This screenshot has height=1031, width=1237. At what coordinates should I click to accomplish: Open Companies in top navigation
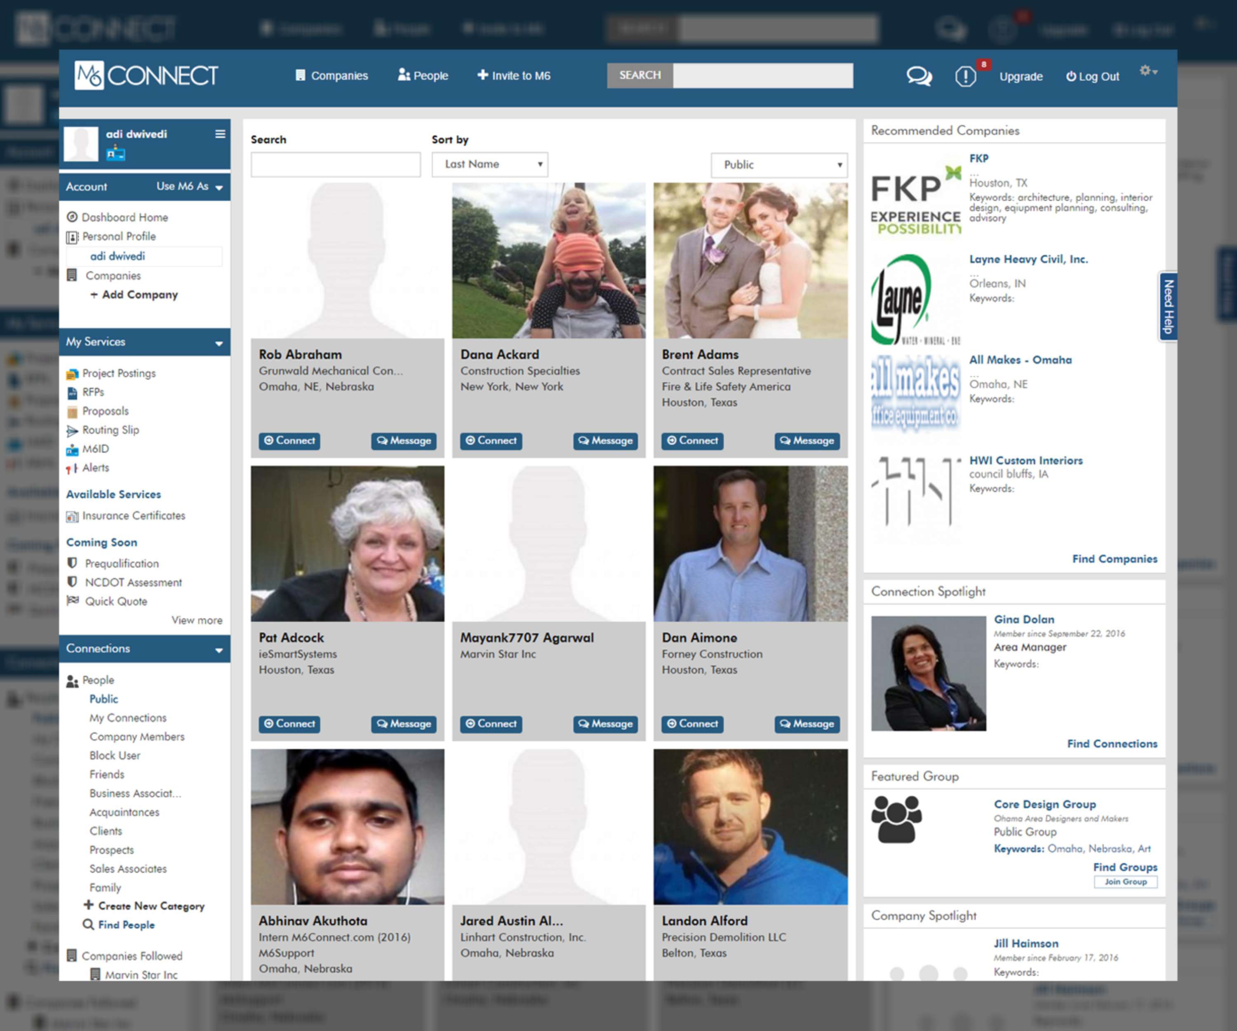332,75
